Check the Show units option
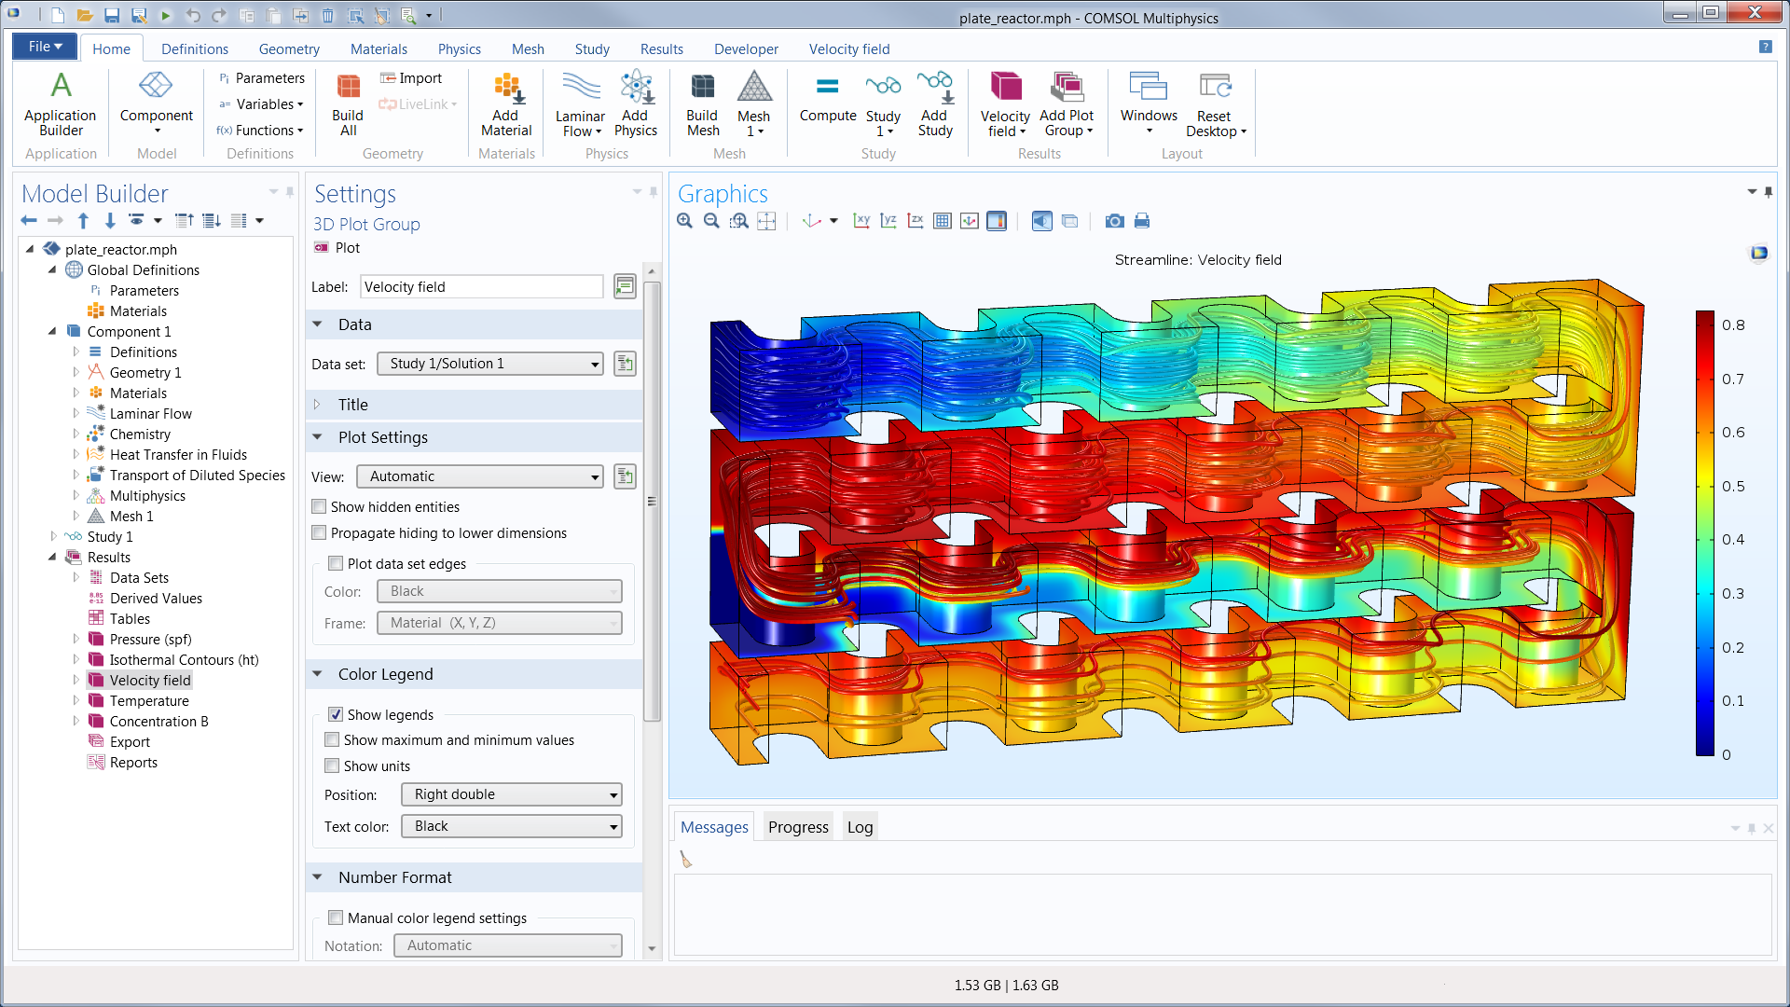Screen dimensions: 1790x1007 pyautogui.click(x=332, y=766)
